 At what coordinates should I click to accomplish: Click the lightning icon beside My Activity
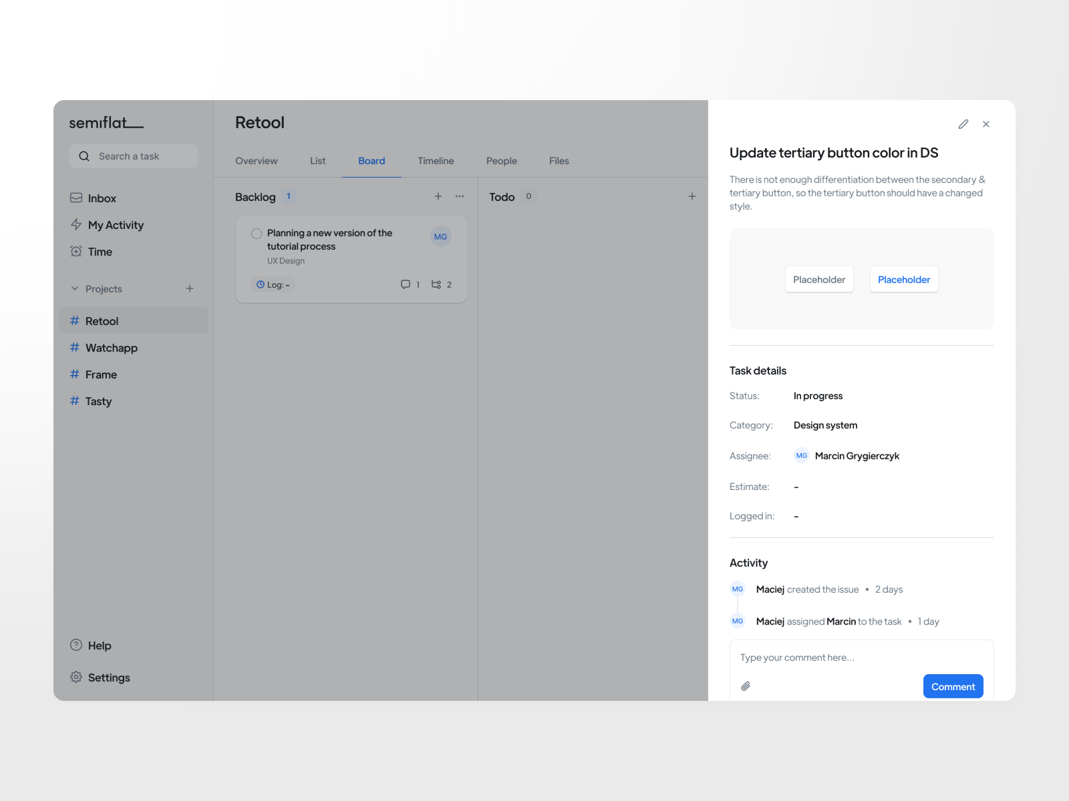(x=75, y=225)
